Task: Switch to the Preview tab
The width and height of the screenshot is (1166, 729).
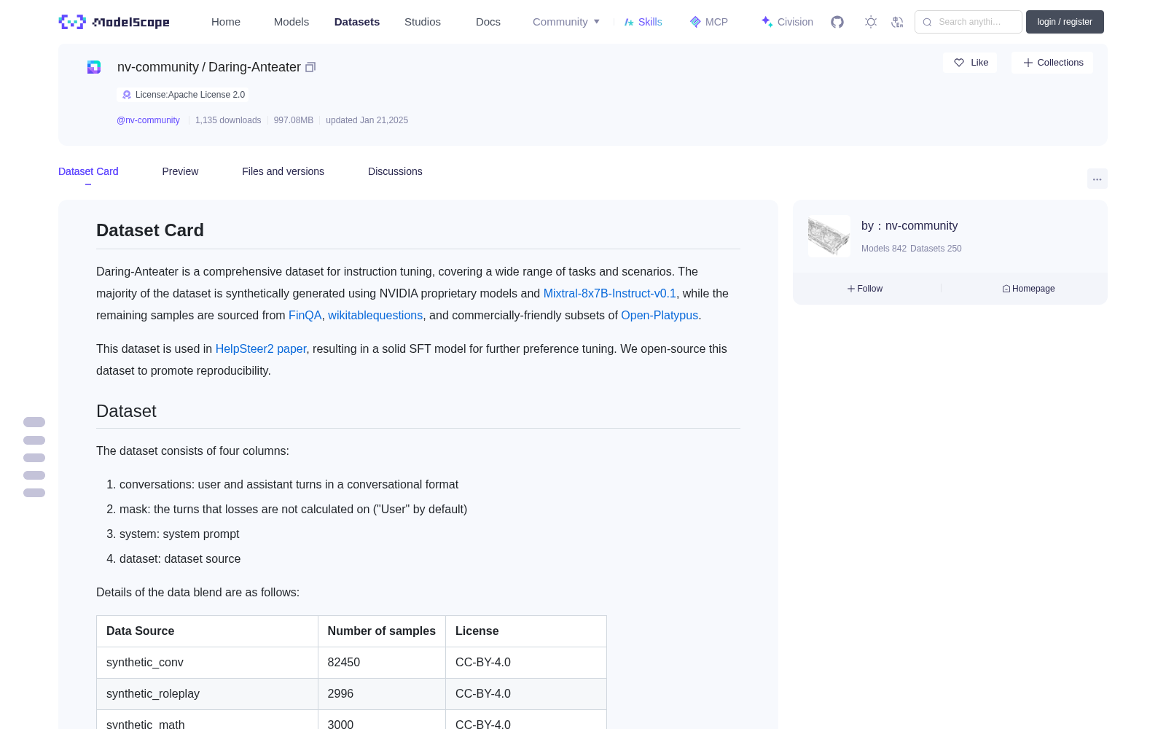Action: [x=180, y=171]
